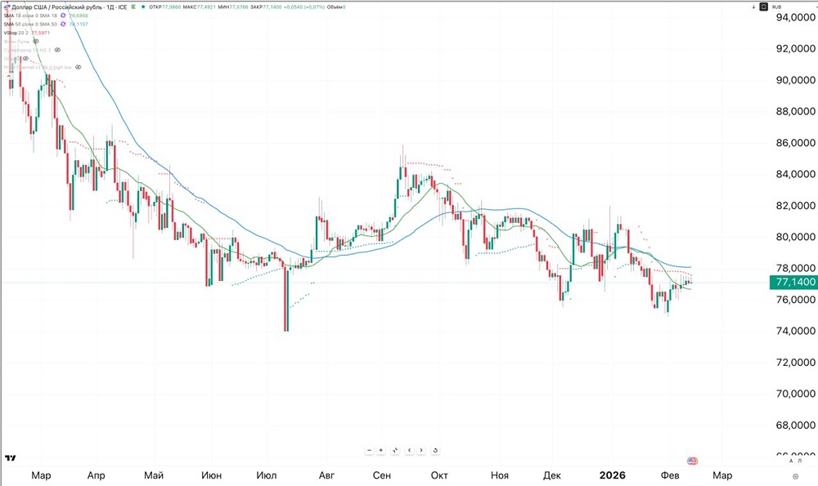Screen dimensions: 818x486
Task: Click the Фев label on the time axis
Action: coord(670,475)
